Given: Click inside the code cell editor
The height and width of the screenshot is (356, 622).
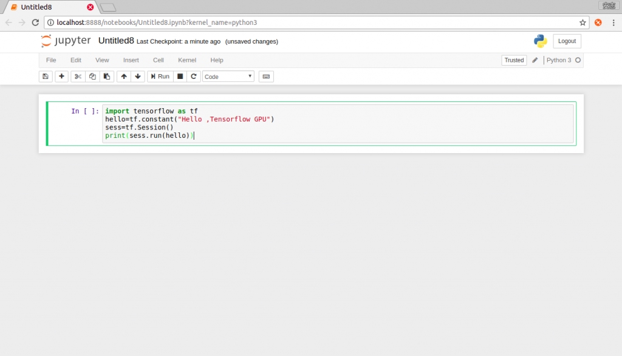Looking at the screenshot, I should click(338, 123).
